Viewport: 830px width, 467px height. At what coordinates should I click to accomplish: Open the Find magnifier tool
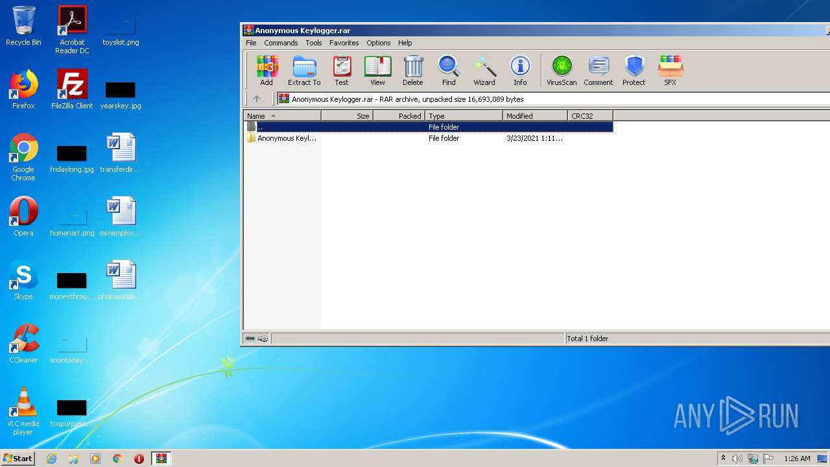tap(449, 70)
